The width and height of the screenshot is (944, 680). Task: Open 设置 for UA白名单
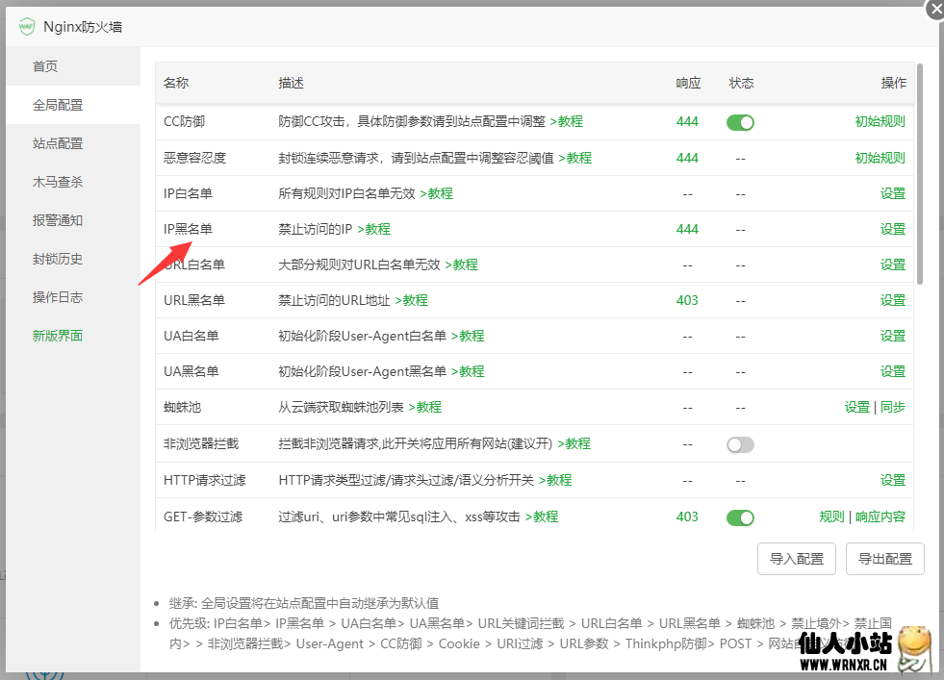893,335
